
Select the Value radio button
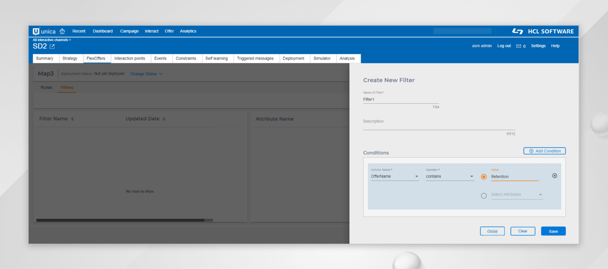(x=484, y=177)
